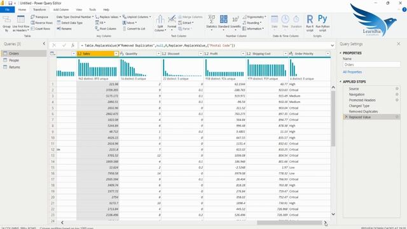
Task: Click horizontal scrollbar left arrow
Action: pyautogui.click(x=62, y=223)
